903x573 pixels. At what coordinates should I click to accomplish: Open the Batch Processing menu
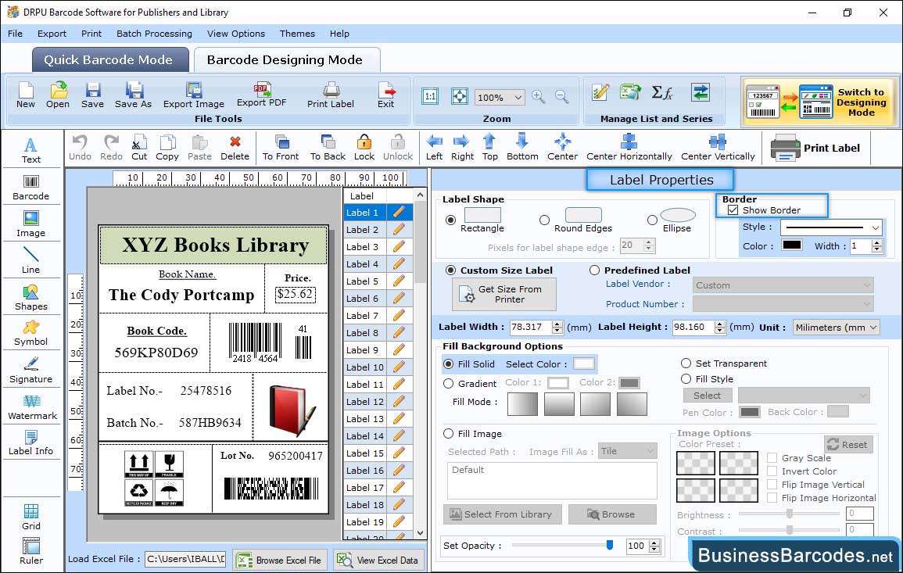(x=154, y=34)
